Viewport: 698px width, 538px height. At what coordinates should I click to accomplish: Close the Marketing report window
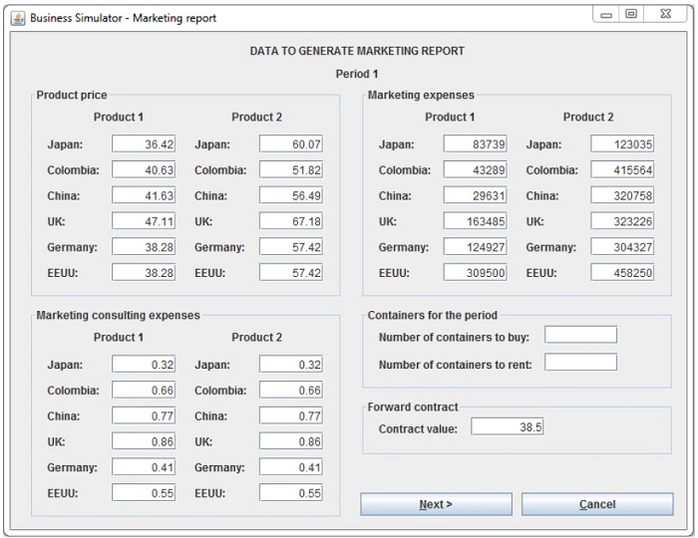(663, 15)
